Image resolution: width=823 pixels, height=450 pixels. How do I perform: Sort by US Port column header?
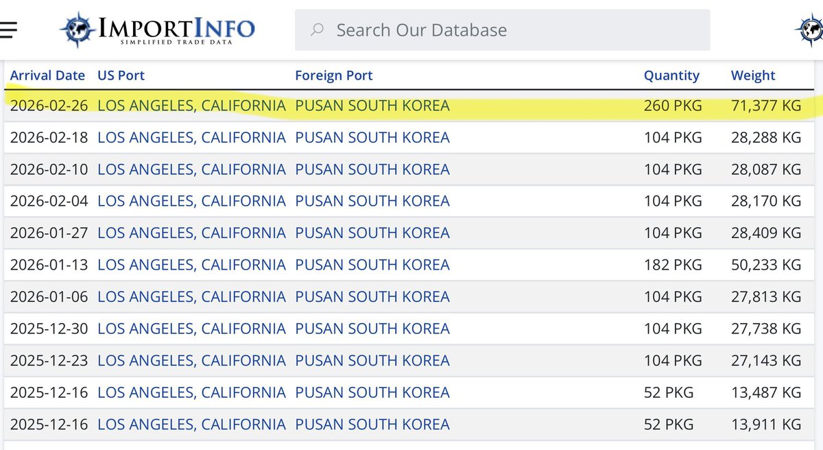pyautogui.click(x=121, y=75)
